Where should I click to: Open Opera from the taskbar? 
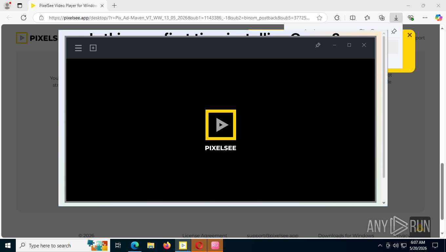[x=199, y=245]
